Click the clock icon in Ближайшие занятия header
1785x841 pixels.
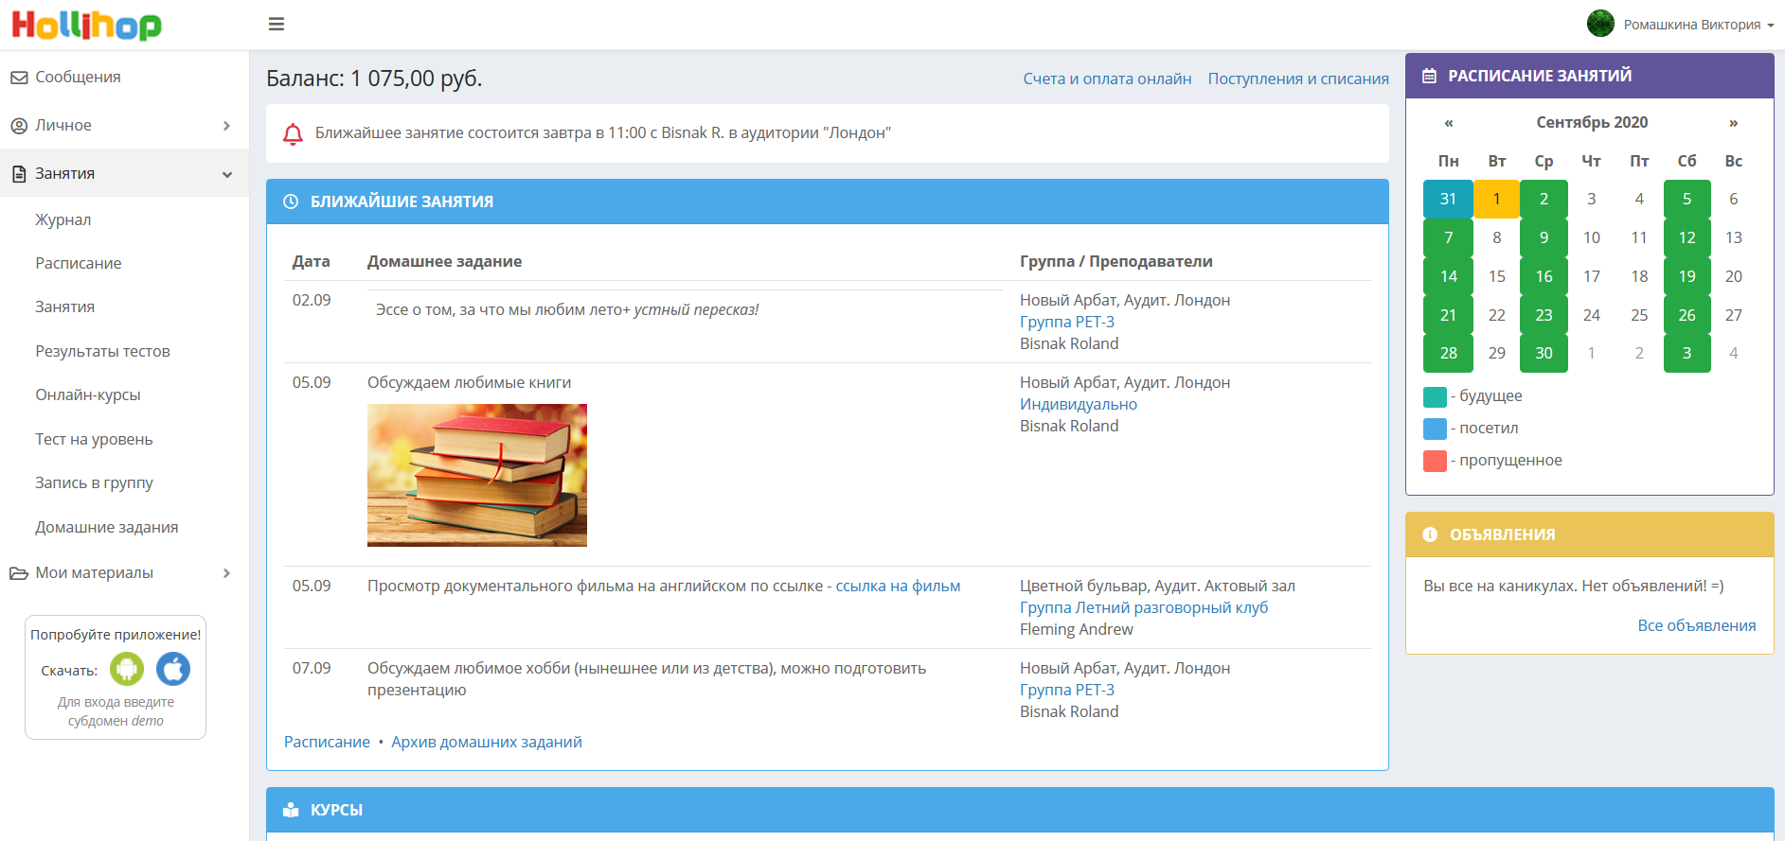click(291, 201)
